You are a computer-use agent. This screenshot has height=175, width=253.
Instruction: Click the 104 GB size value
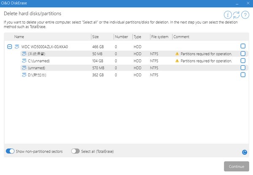[x=98, y=61]
